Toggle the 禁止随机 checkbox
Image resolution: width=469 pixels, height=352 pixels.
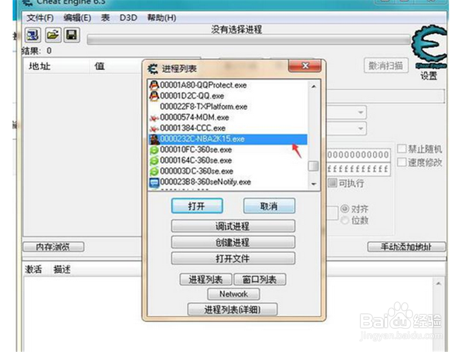point(402,148)
